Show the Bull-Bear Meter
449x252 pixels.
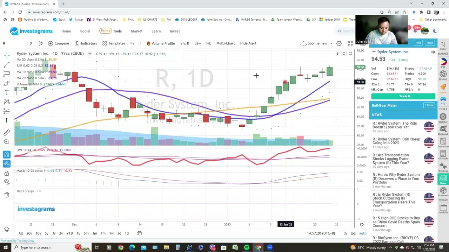tap(429, 105)
